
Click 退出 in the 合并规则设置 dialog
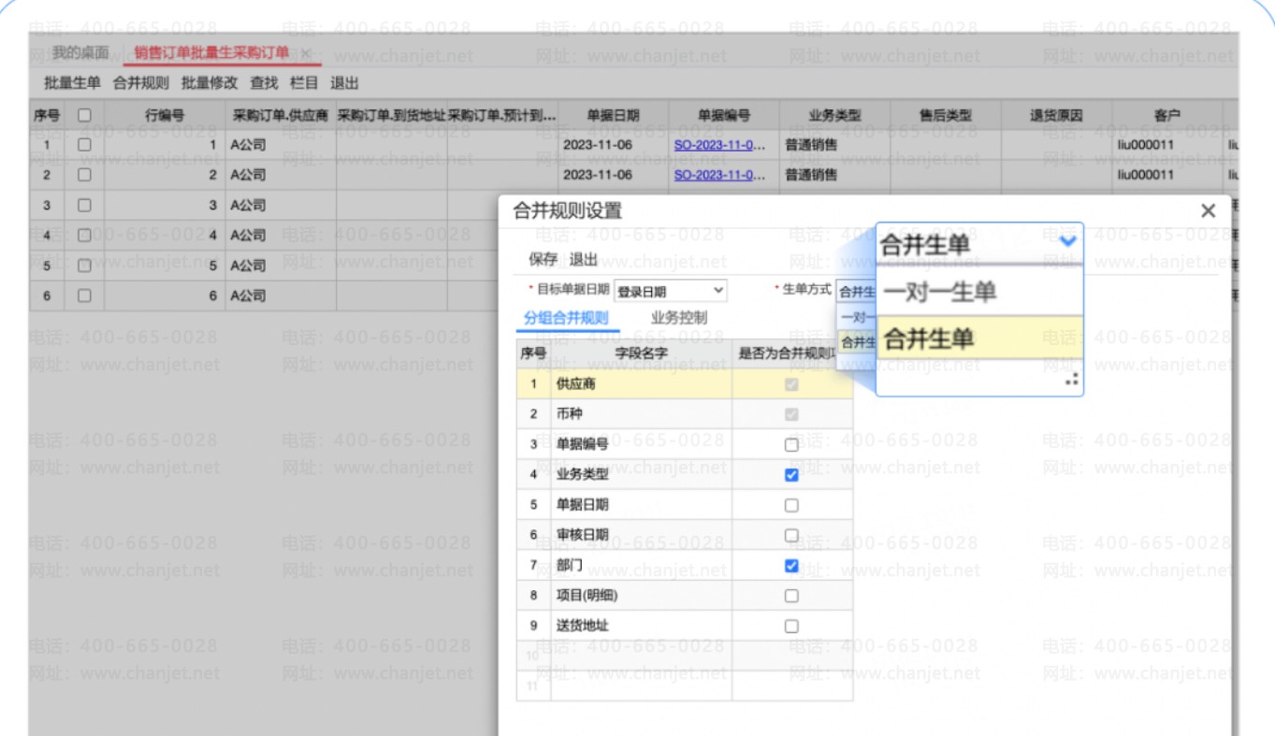pyautogui.click(x=584, y=259)
